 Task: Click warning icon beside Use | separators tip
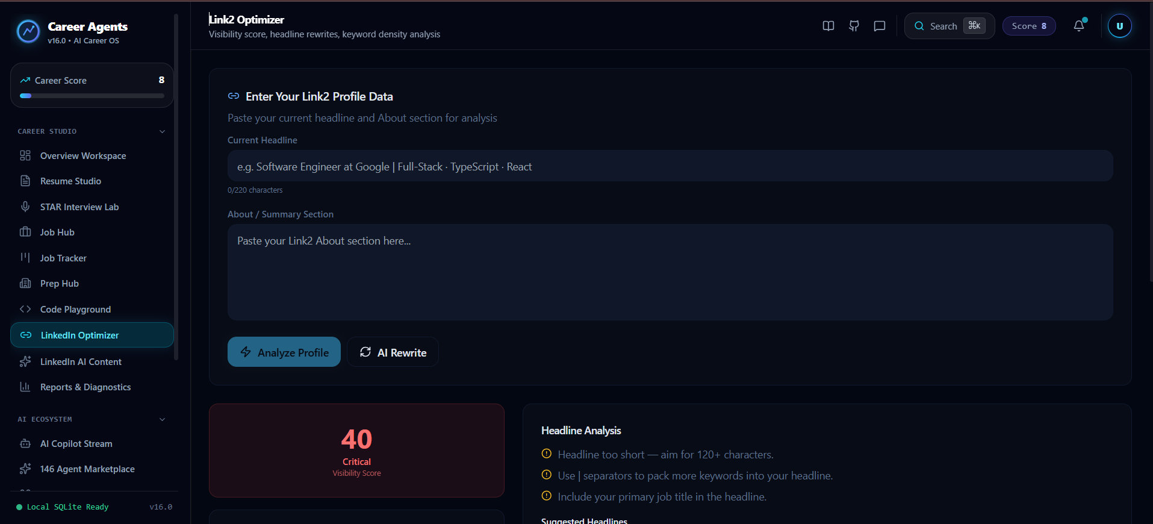click(547, 475)
